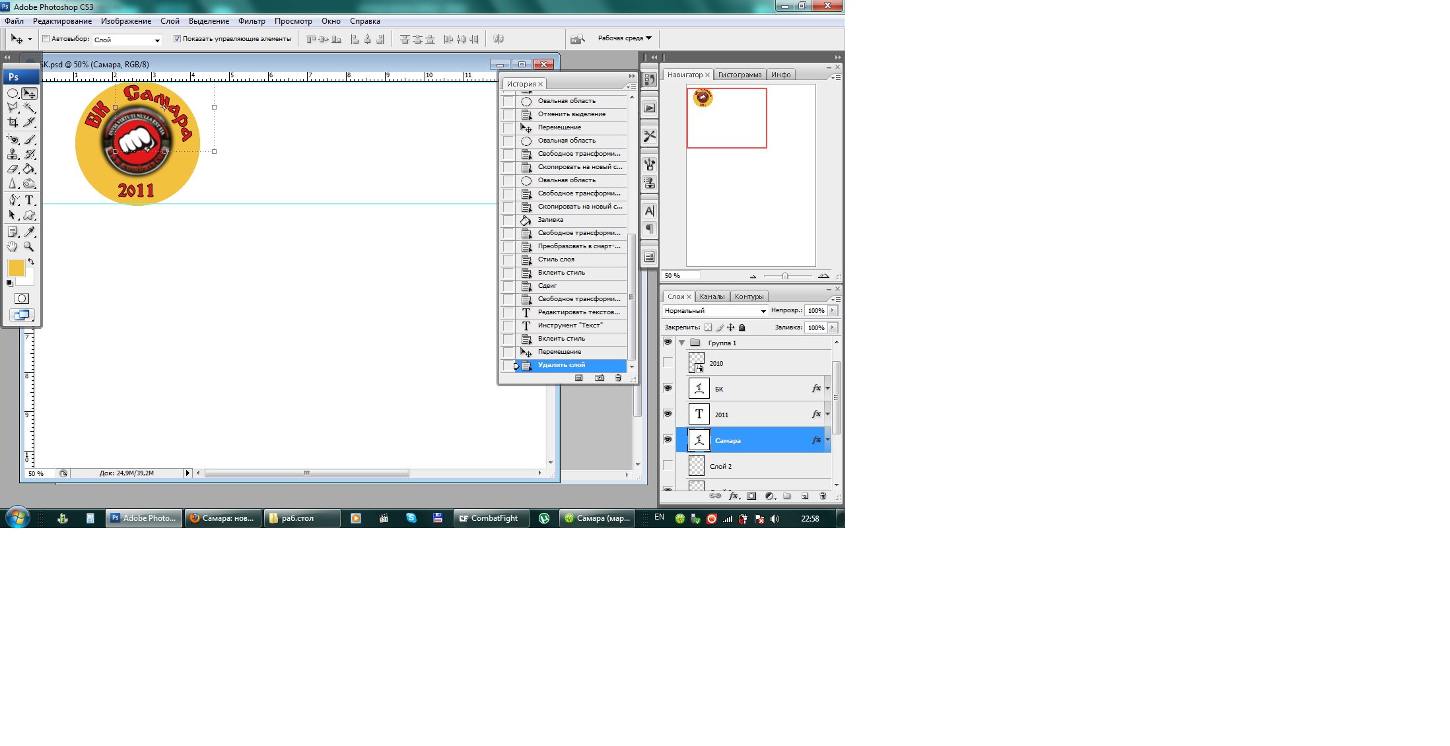
Task: Hide the Группа 1 group visibility
Action: 668,342
